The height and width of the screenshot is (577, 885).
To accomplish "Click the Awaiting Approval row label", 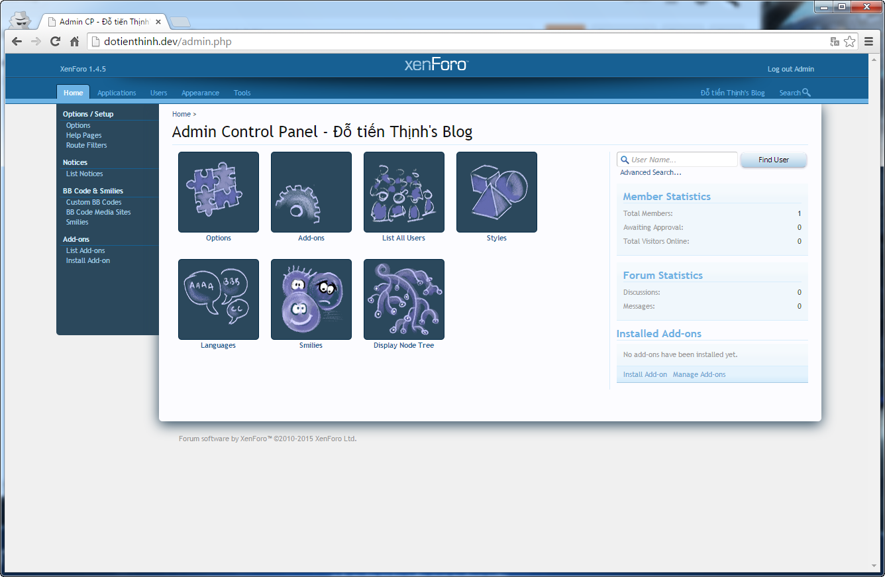I will pos(653,227).
